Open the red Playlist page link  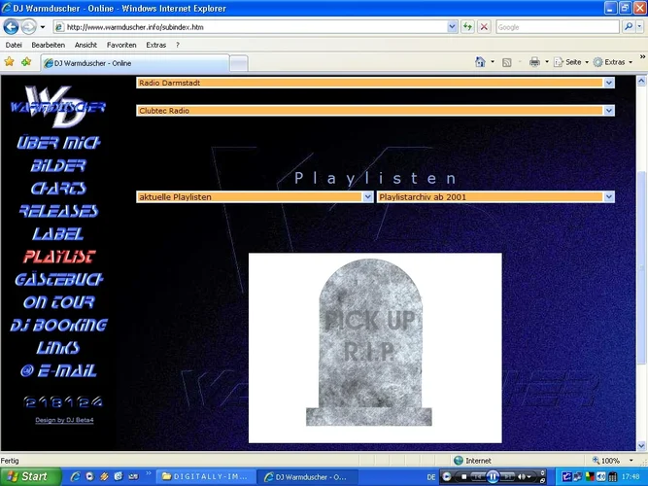point(59,257)
